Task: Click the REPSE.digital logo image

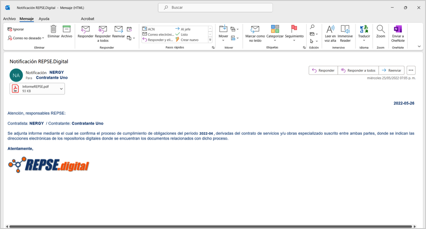Action: [x=49, y=164]
